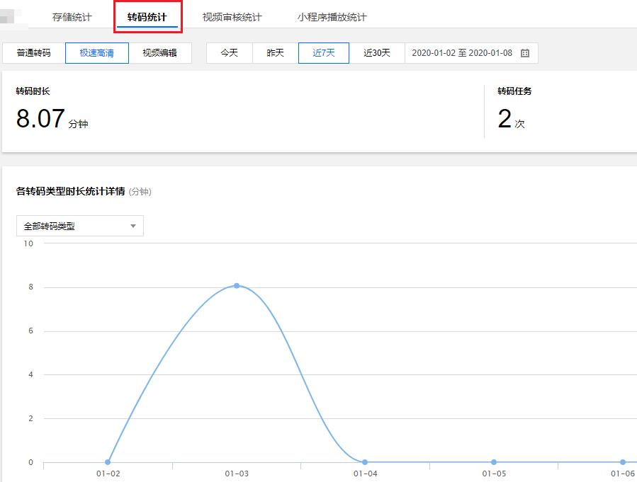The height and width of the screenshot is (482, 637).
Task: Filter statistics to 今天
Action: [x=230, y=53]
